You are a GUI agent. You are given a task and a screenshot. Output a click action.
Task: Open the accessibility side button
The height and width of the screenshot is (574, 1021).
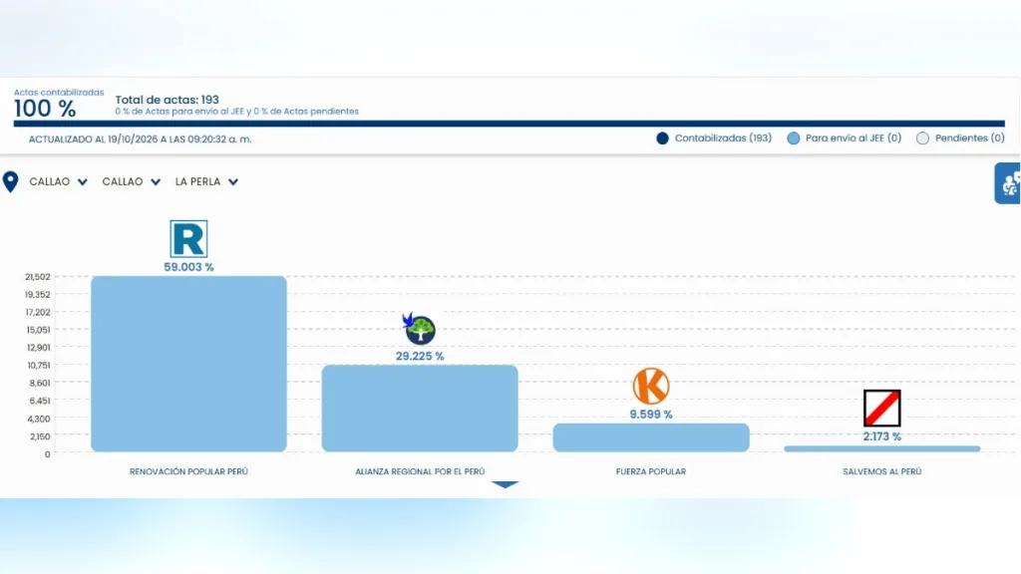pos(1008,183)
